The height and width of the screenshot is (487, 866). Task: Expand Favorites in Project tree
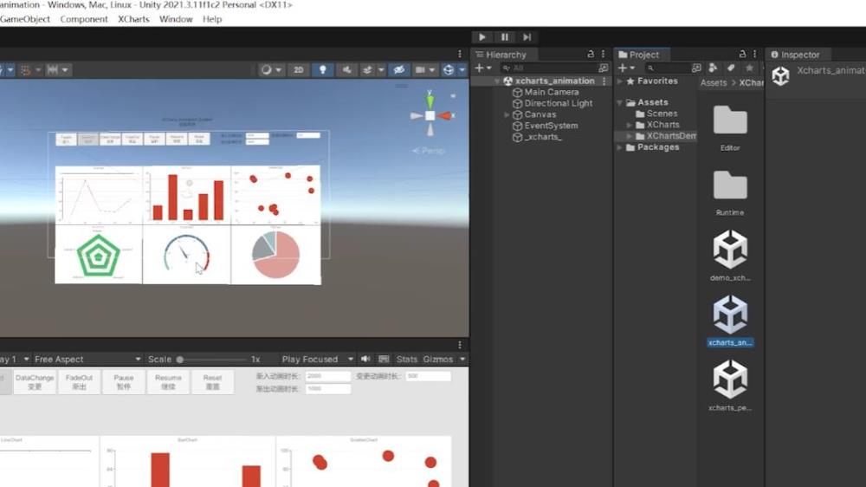(x=620, y=81)
